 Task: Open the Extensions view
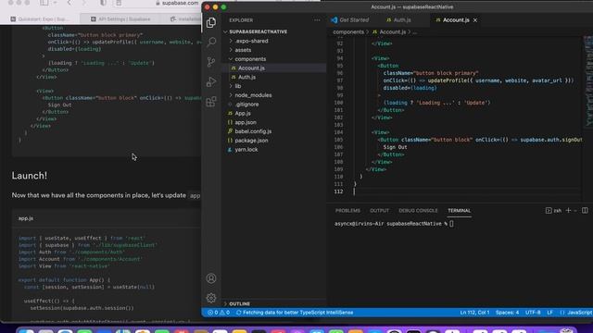(x=211, y=102)
